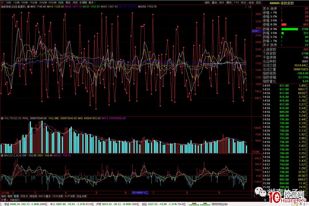Select the MACD基本 indicator tab
This screenshot has height=206, width=309.
point(45,196)
